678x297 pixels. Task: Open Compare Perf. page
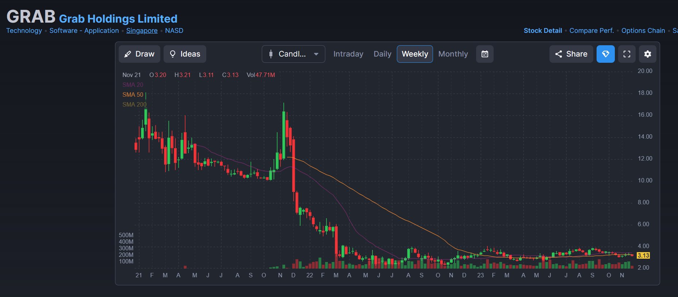point(592,31)
